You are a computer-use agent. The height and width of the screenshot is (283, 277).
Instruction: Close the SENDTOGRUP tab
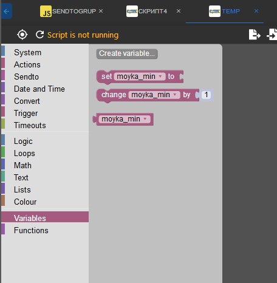101,11
